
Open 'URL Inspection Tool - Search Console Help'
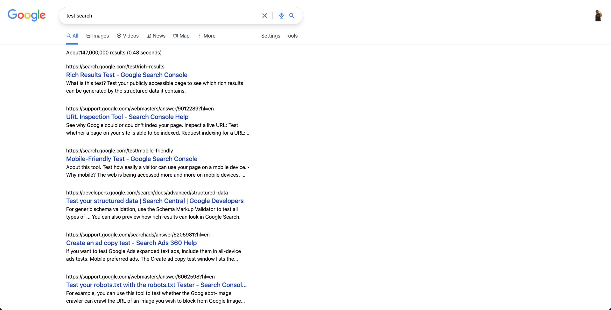127,117
